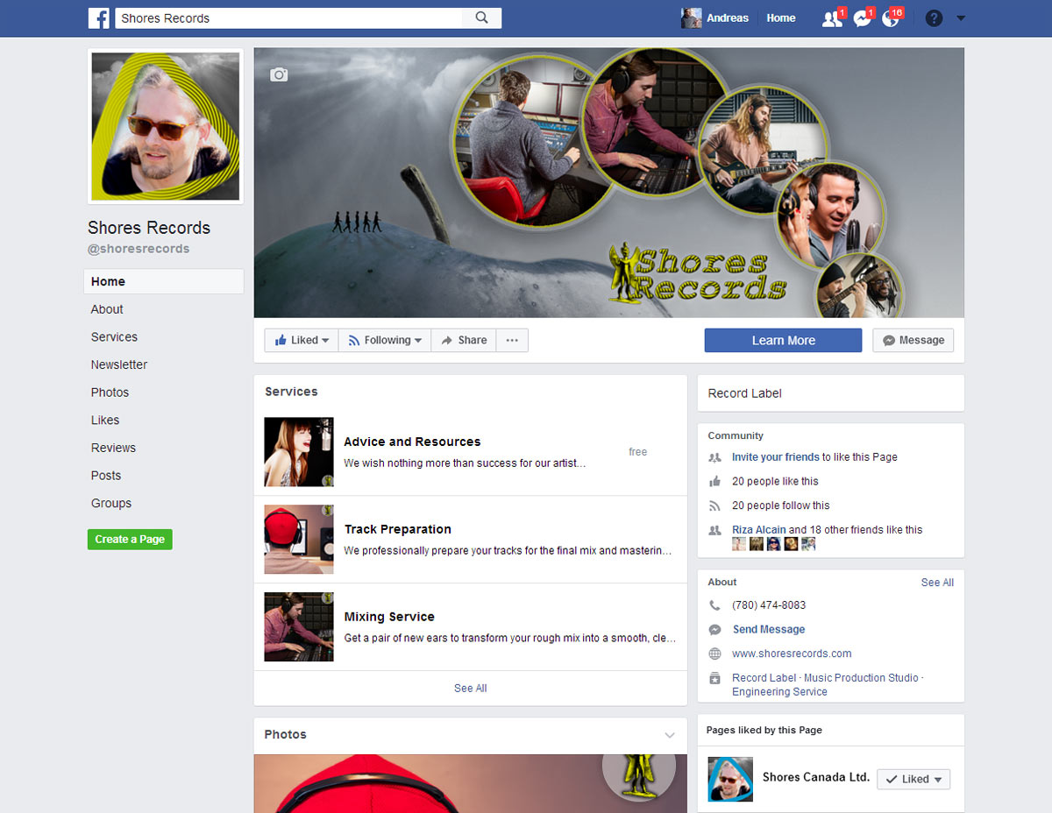Click the Music Production Studio category link
The image size is (1052, 813).
click(x=861, y=678)
